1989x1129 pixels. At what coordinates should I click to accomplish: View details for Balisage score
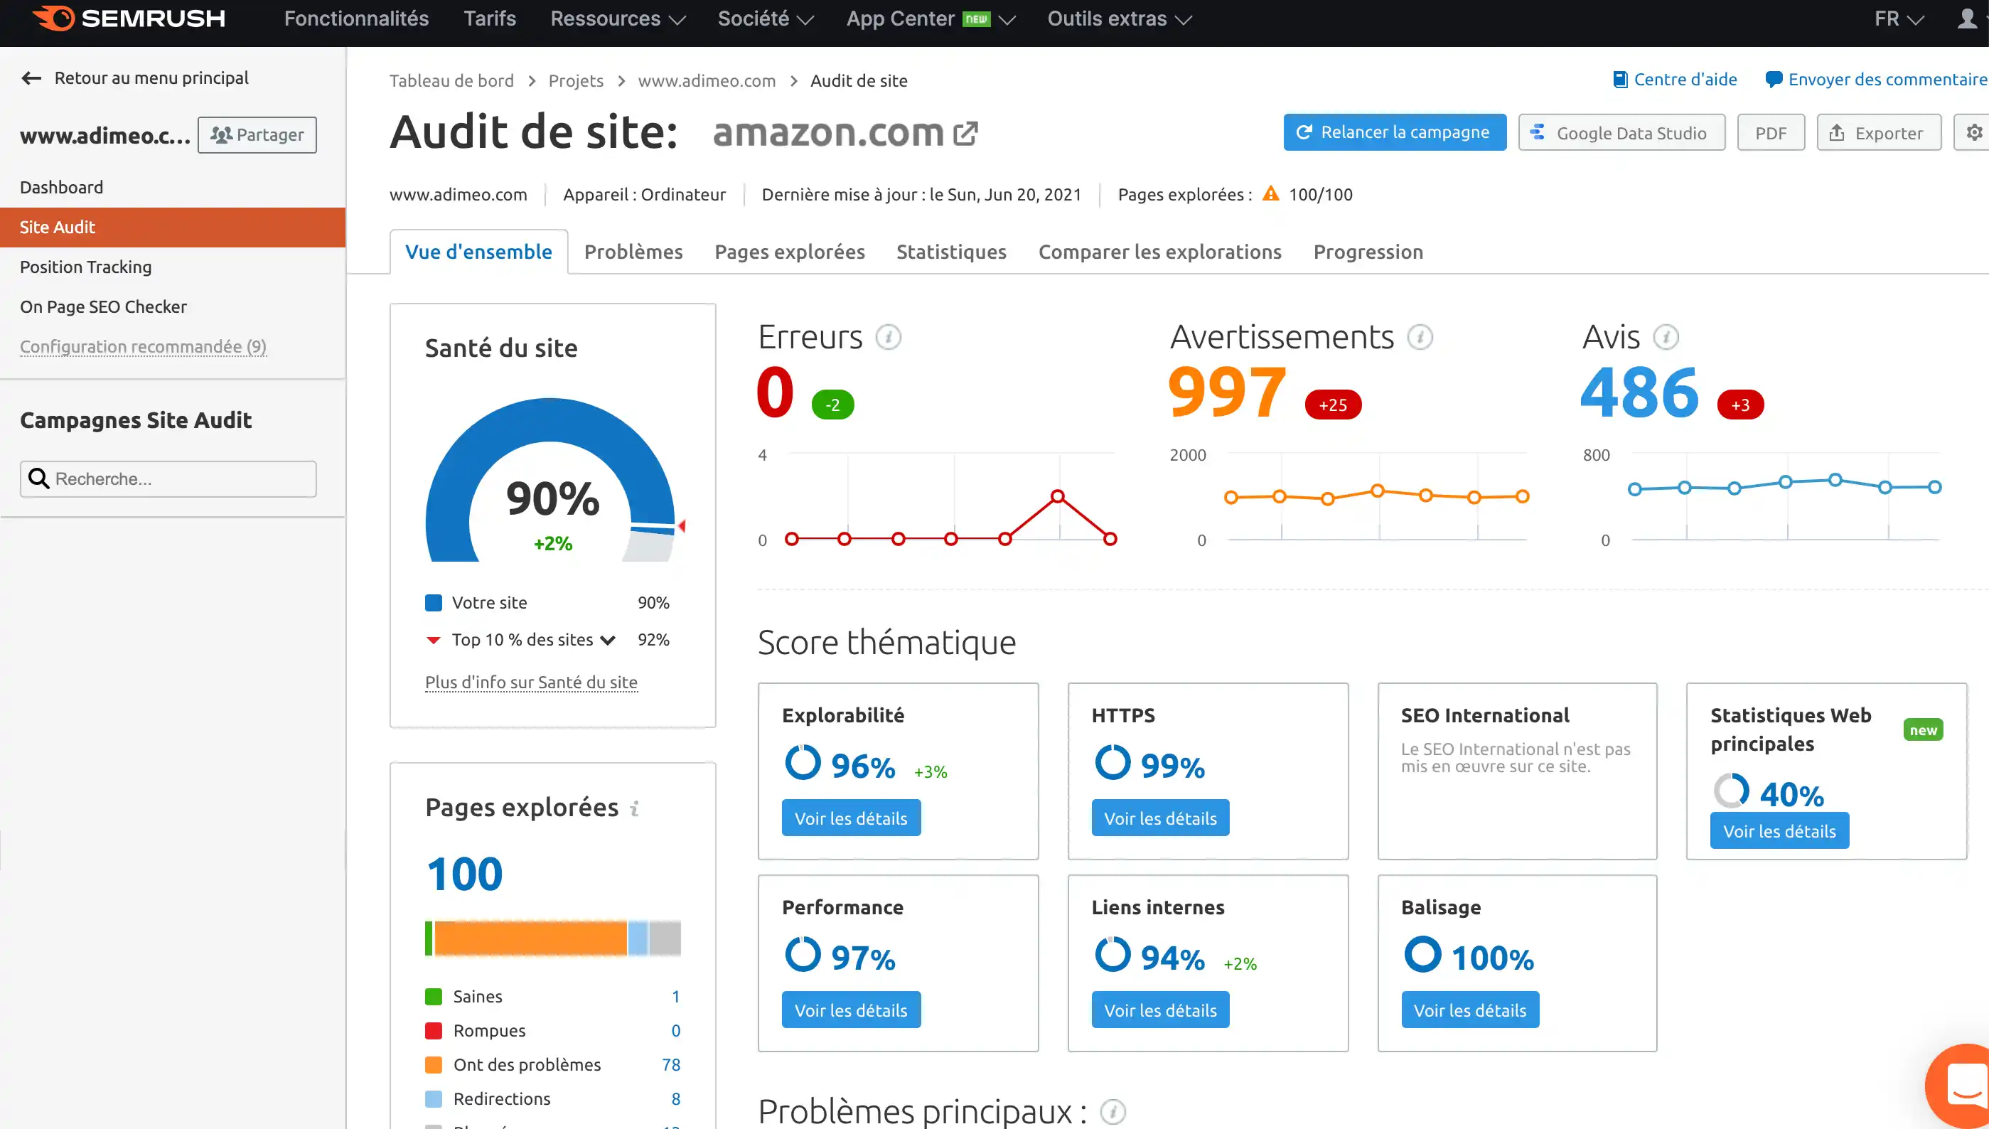coord(1469,1010)
